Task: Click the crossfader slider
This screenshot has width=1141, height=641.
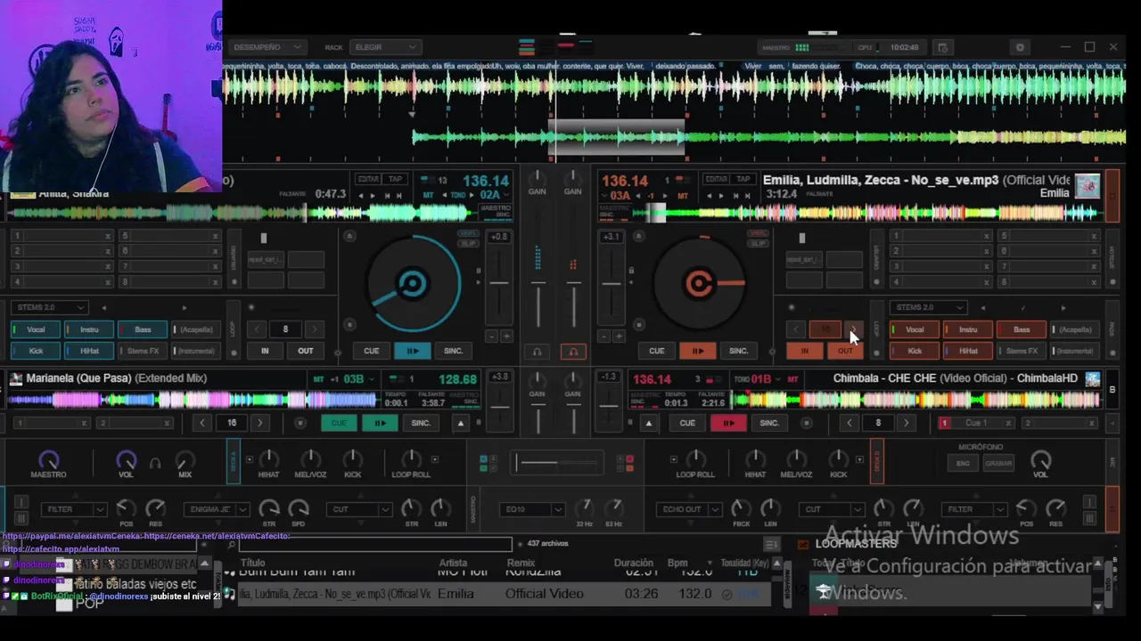Action: tap(559, 462)
